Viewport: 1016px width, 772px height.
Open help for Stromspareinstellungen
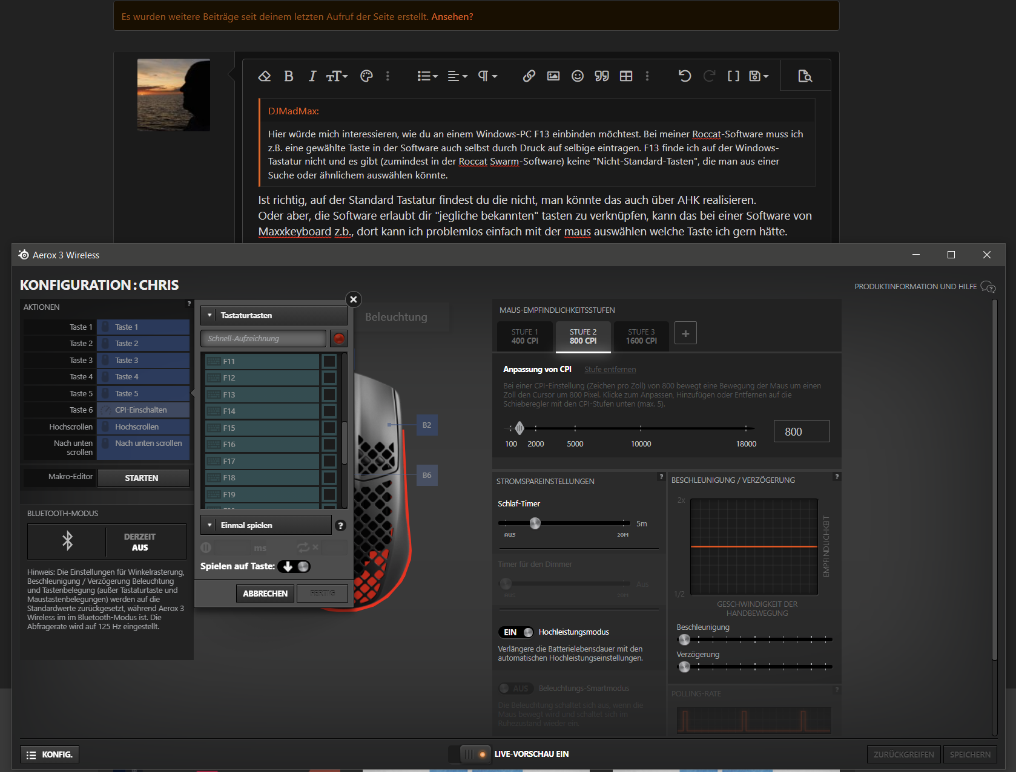[661, 477]
